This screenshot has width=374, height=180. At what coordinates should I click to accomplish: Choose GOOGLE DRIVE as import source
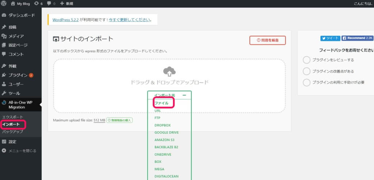[x=167, y=133]
